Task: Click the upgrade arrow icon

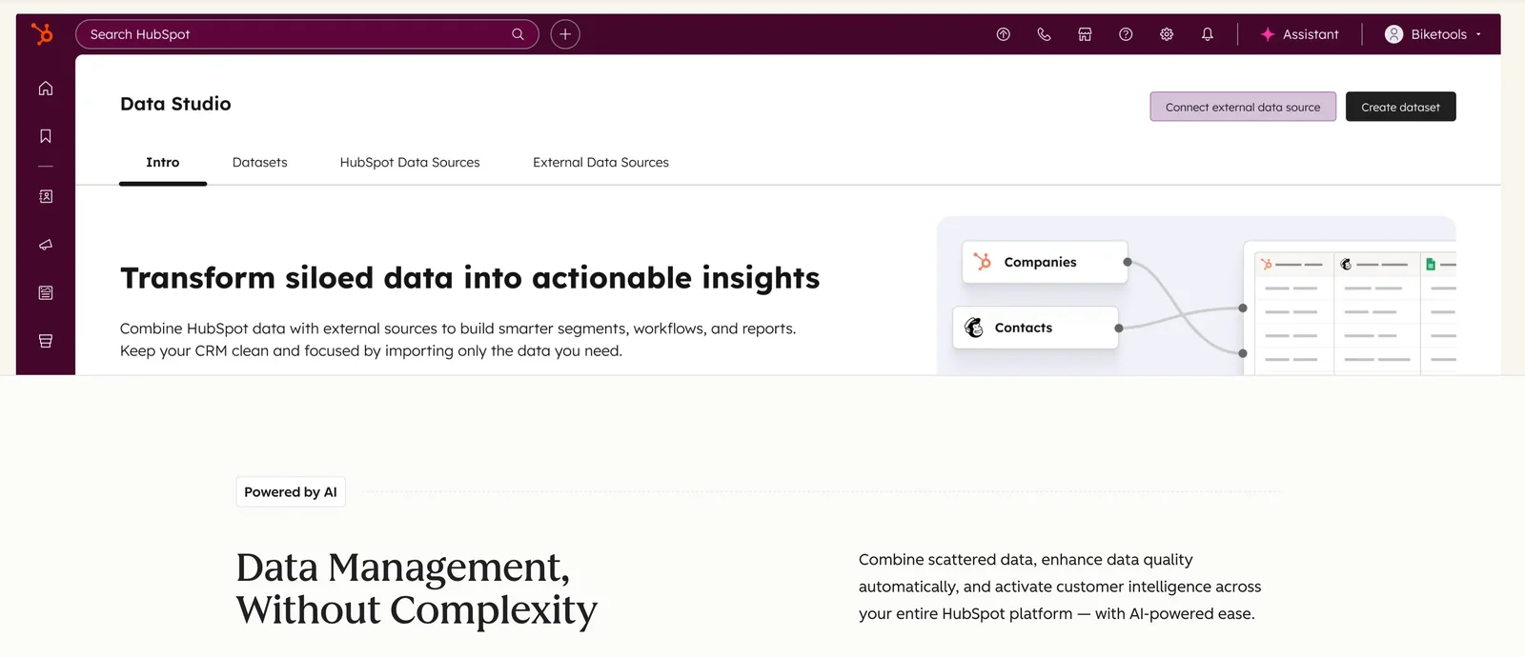Action: tap(1003, 34)
